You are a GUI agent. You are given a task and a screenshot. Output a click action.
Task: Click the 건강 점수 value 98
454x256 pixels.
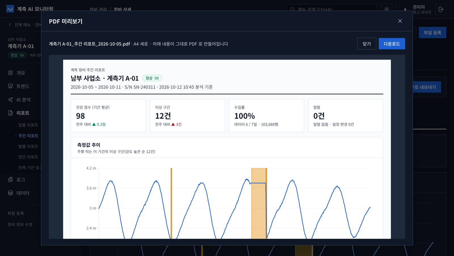pyautogui.click(x=80, y=116)
